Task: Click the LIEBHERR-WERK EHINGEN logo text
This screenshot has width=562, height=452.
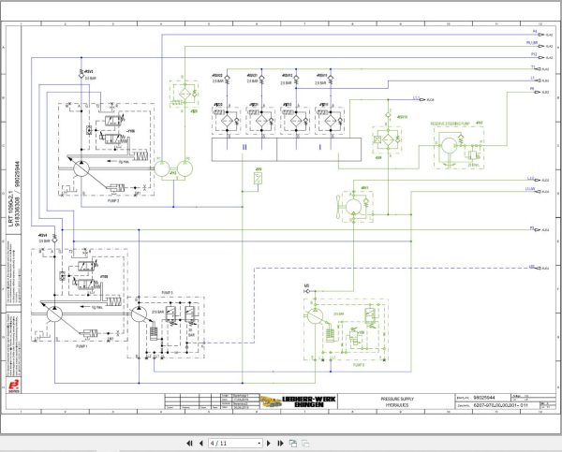Action: point(308,401)
